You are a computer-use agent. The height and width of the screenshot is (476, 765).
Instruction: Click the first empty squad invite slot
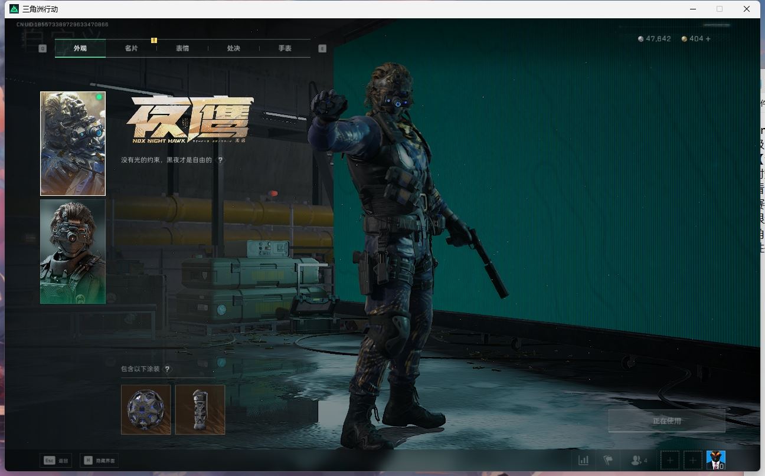(670, 460)
